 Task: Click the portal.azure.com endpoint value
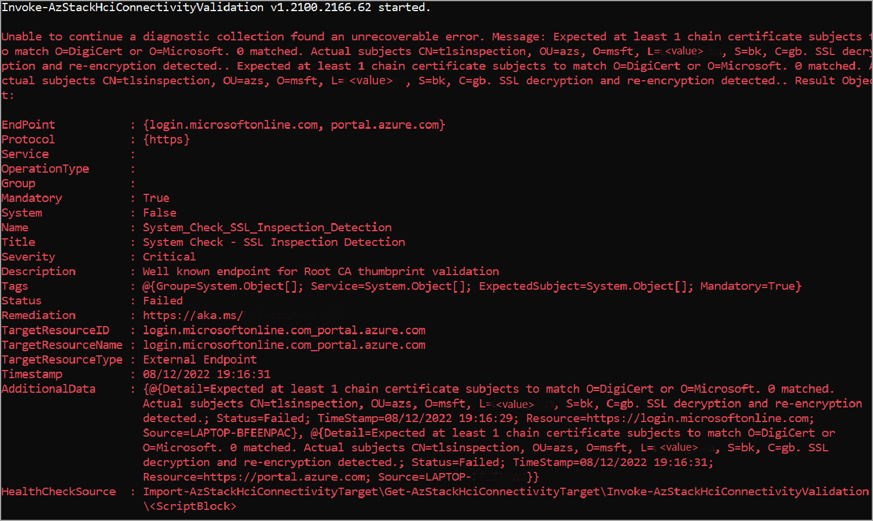tap(385, 125)
